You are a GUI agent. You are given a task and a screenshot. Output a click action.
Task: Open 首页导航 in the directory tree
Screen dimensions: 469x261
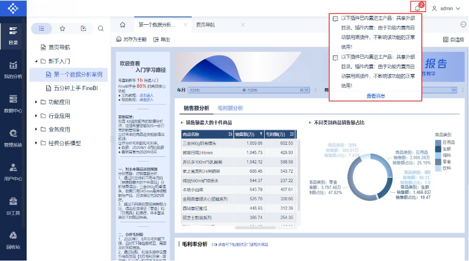click(x=59, y=47)
